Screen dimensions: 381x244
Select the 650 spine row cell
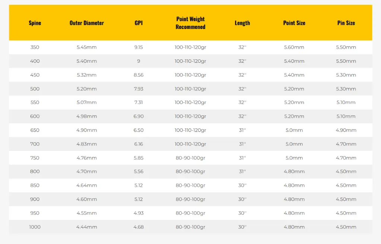tap(35, 130)
